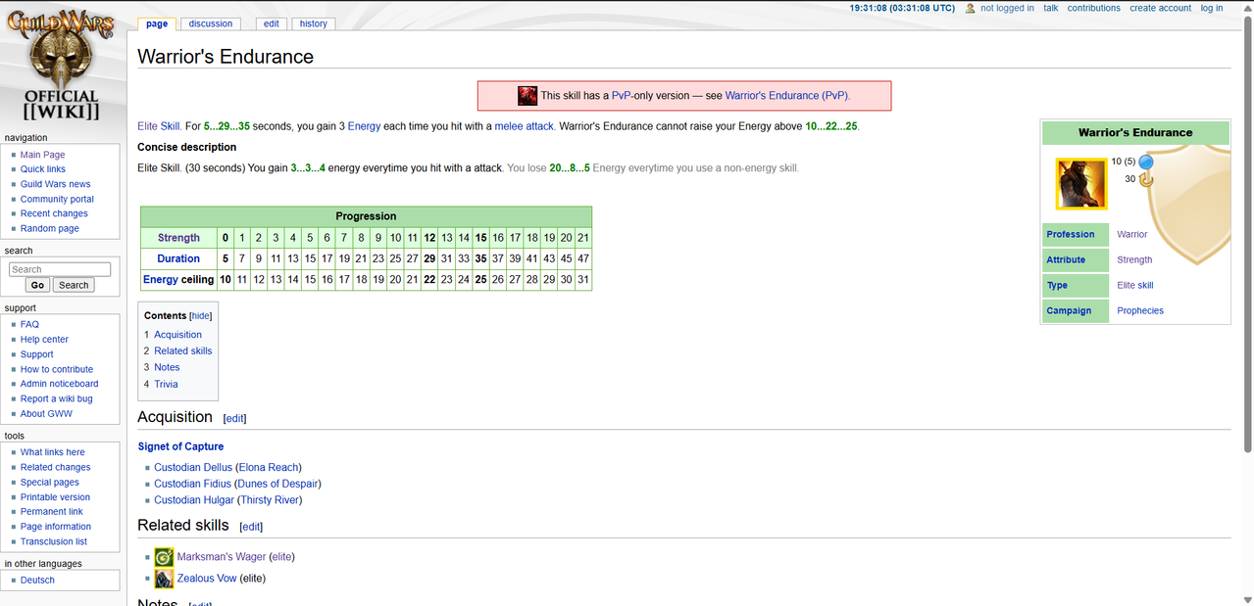This screenshot has width=1254, height=606.
Task: Open Related changes in the tools sidebar
Action: [x=56, y=467]
